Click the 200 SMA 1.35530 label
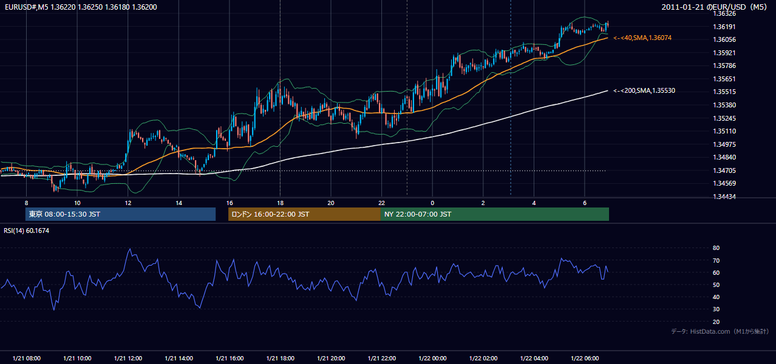 pyautogui.click(x=644, y=90)
